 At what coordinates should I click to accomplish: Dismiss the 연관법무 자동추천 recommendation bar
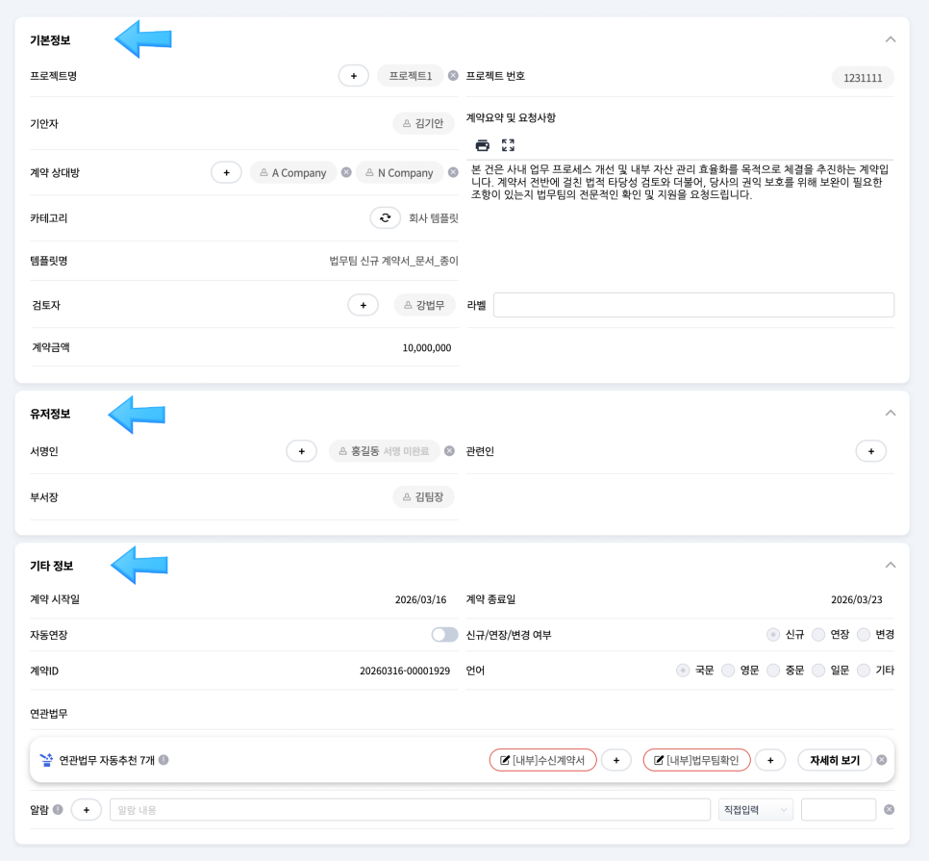coord(881,760)
